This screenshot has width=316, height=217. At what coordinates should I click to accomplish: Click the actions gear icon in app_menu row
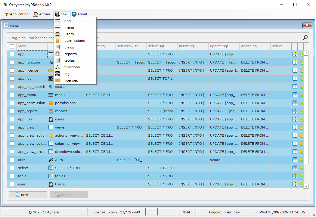click(x=301, y=95)
